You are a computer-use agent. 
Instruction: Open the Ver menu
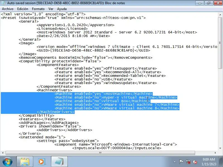pyautogui.click(x=51, y=9)
